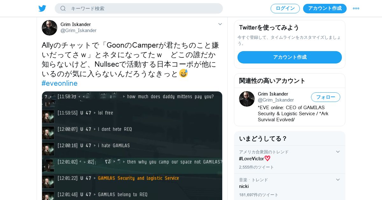The height and width of the screenshot is (200, 382).
Task: Open the EVE chat screenshot image
Action: [x=132, y=146]
